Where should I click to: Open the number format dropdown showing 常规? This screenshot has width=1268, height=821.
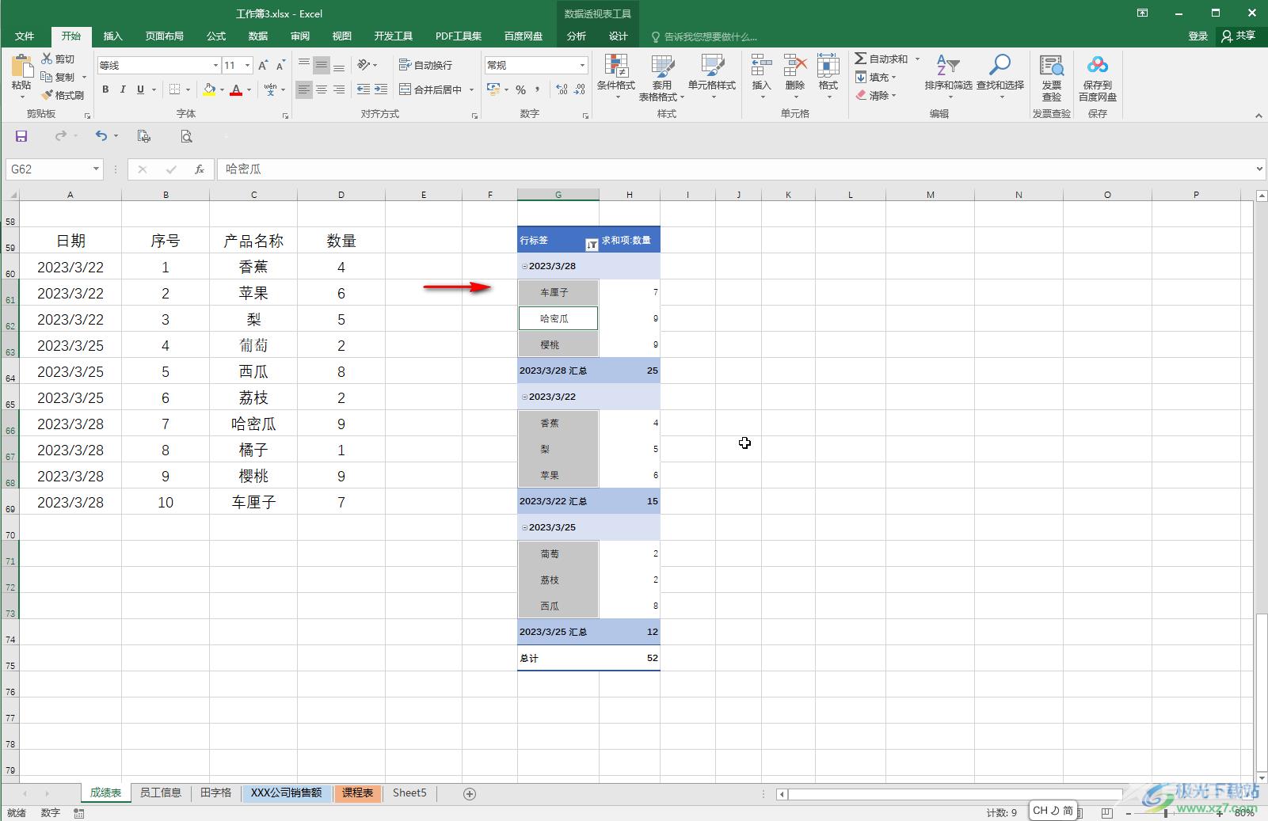coord(583,66)
